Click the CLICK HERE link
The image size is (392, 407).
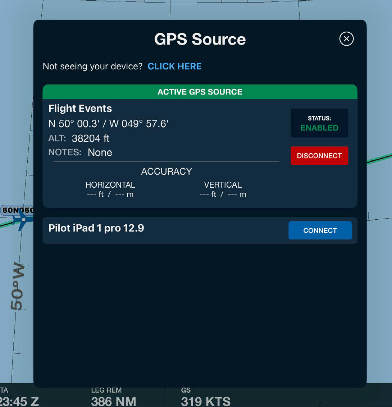pos(174,67)
